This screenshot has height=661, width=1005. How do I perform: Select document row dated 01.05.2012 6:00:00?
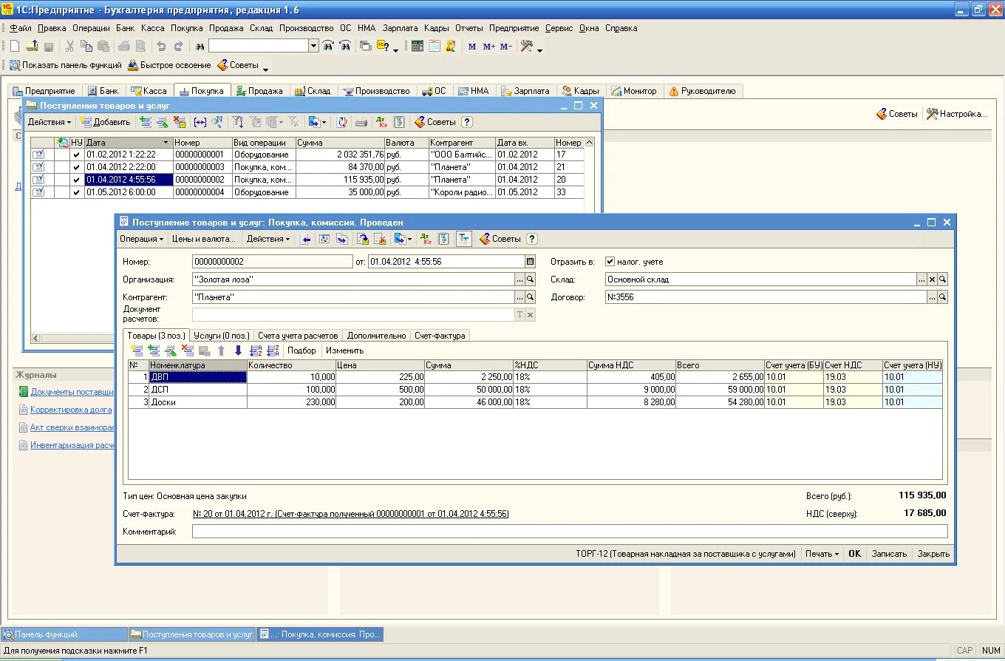(307, 192)
